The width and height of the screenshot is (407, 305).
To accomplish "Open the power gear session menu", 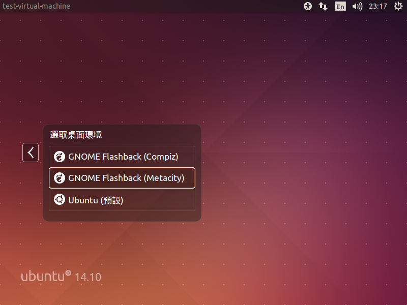I will coord(398,6).
